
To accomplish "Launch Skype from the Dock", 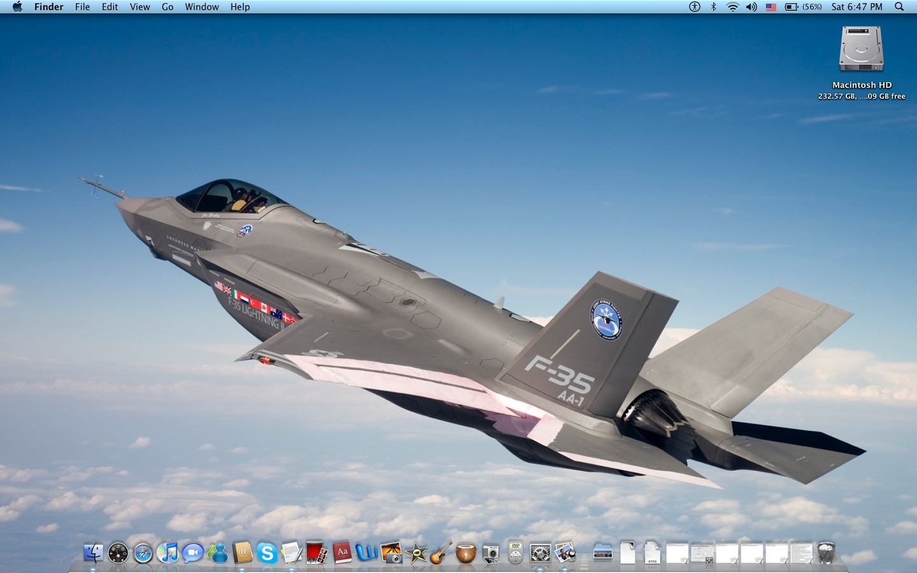I will tap(267, 553).
